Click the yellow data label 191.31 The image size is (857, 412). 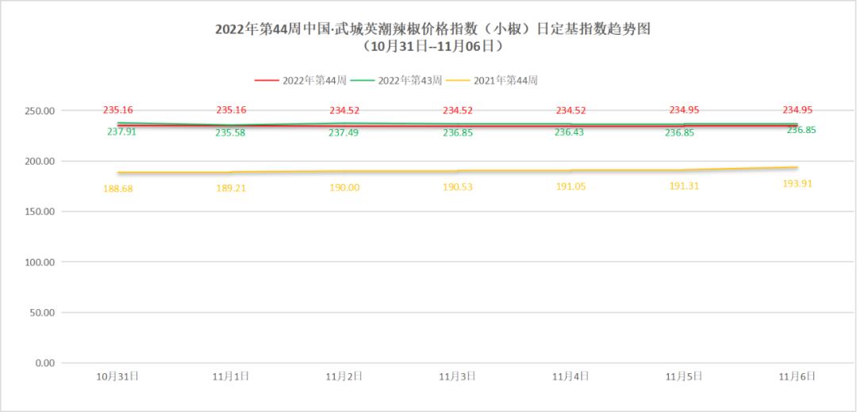pyautogui.click(x=684, y=186)
